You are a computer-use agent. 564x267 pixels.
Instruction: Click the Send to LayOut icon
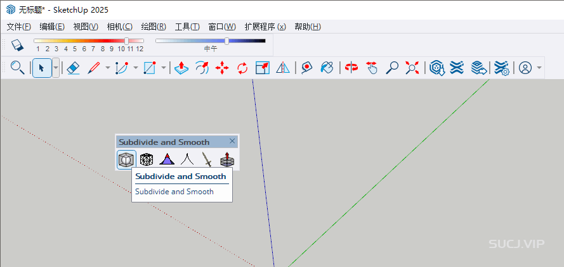point(478,68)
